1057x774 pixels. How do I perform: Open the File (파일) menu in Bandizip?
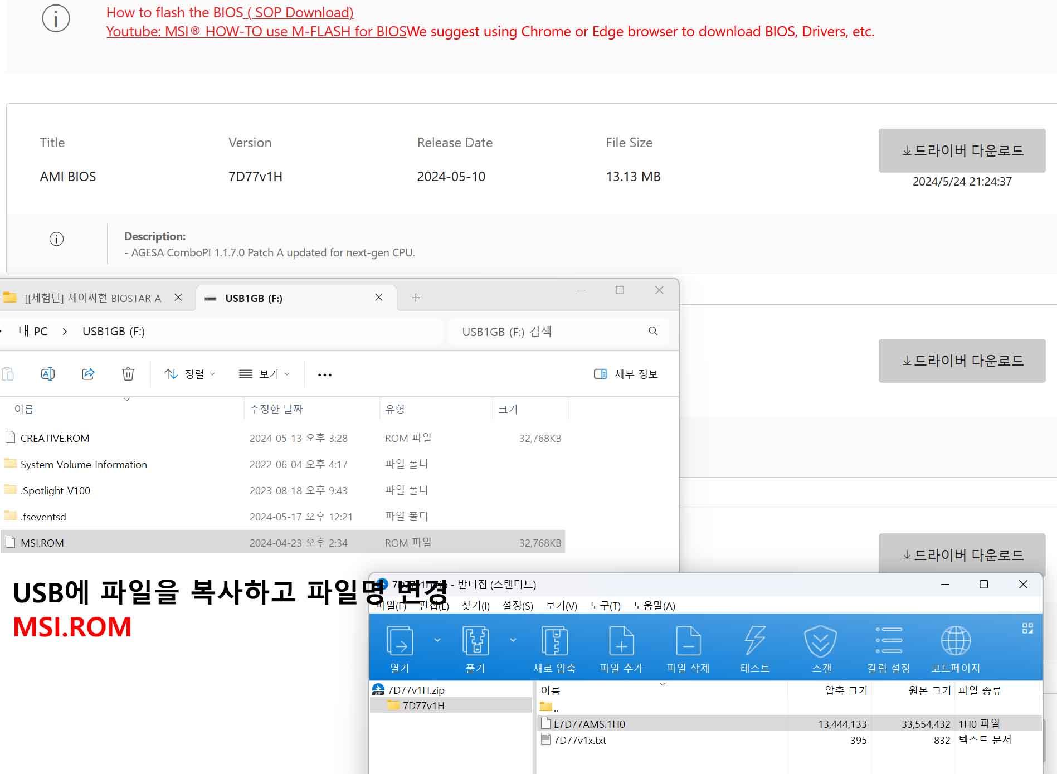tap(391, 606)
